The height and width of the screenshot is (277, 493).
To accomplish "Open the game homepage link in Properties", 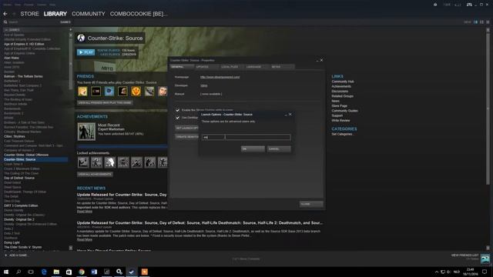I will tap(220, 77).
